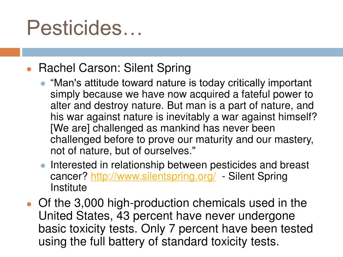This screenshot has height=257, width=343.
Task: Open the silentspring.org hyperlink
Action: 153,176
